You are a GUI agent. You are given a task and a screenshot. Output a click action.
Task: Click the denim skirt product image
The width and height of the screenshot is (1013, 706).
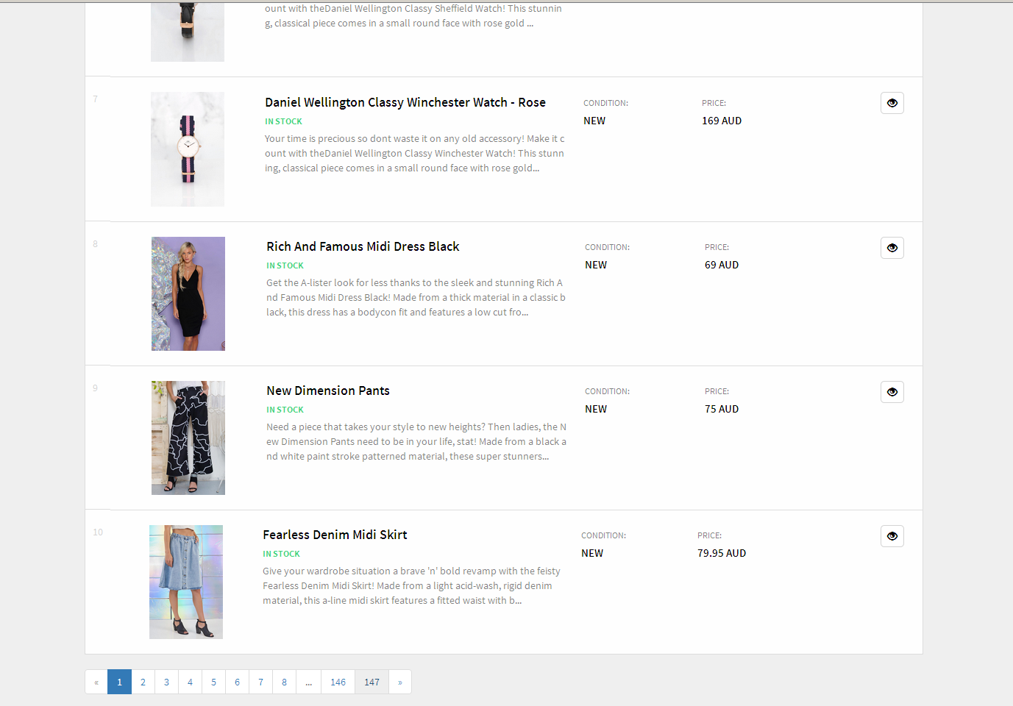point(186,582)
